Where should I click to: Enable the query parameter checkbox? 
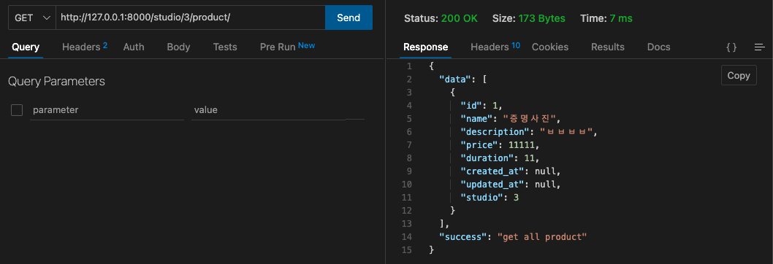coord(17,110)
